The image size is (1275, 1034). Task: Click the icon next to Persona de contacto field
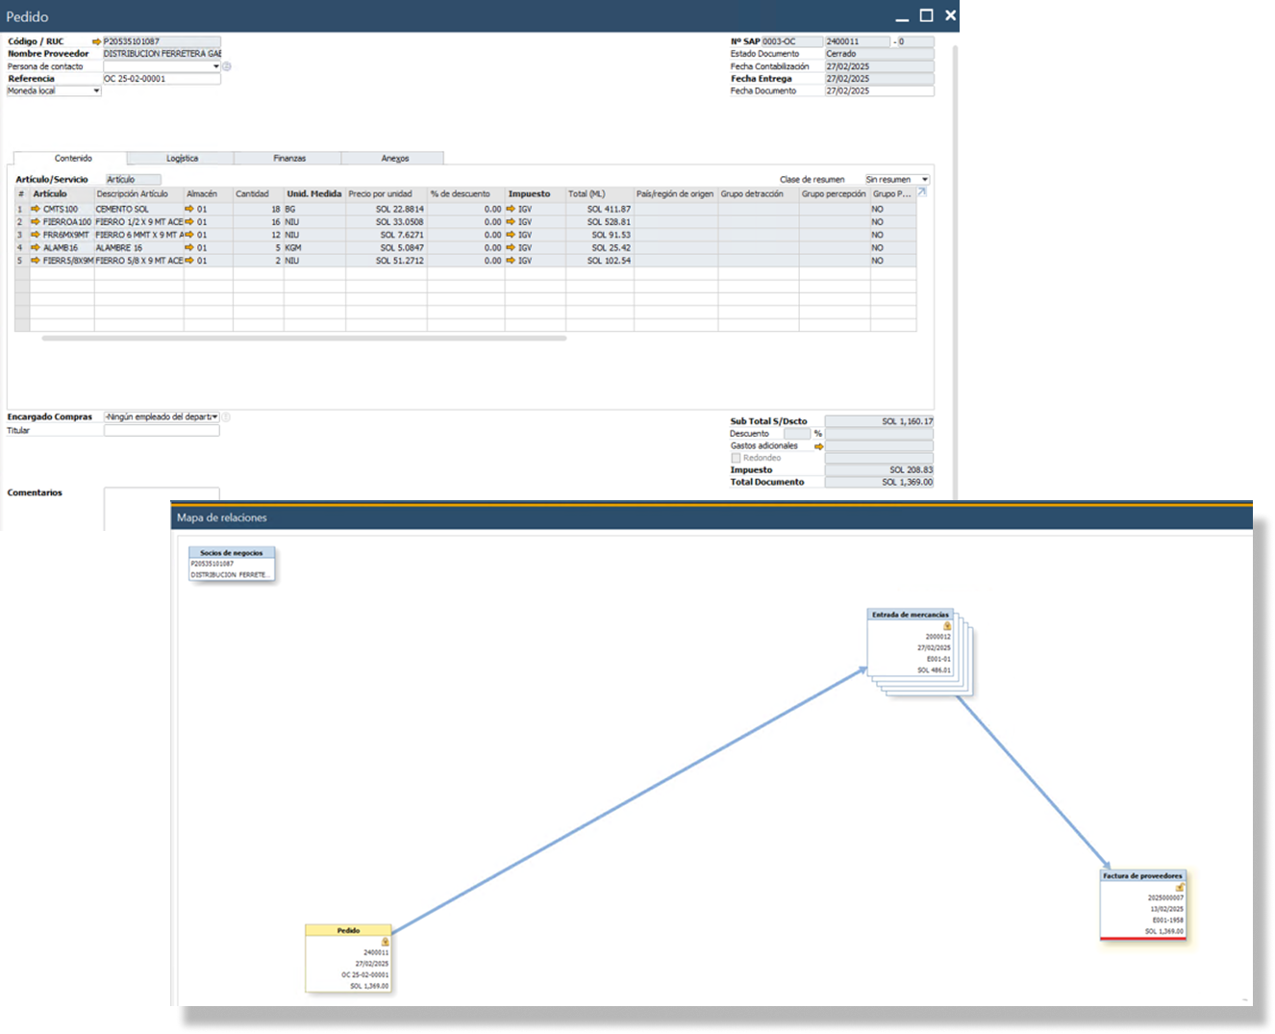coord(226,66)
